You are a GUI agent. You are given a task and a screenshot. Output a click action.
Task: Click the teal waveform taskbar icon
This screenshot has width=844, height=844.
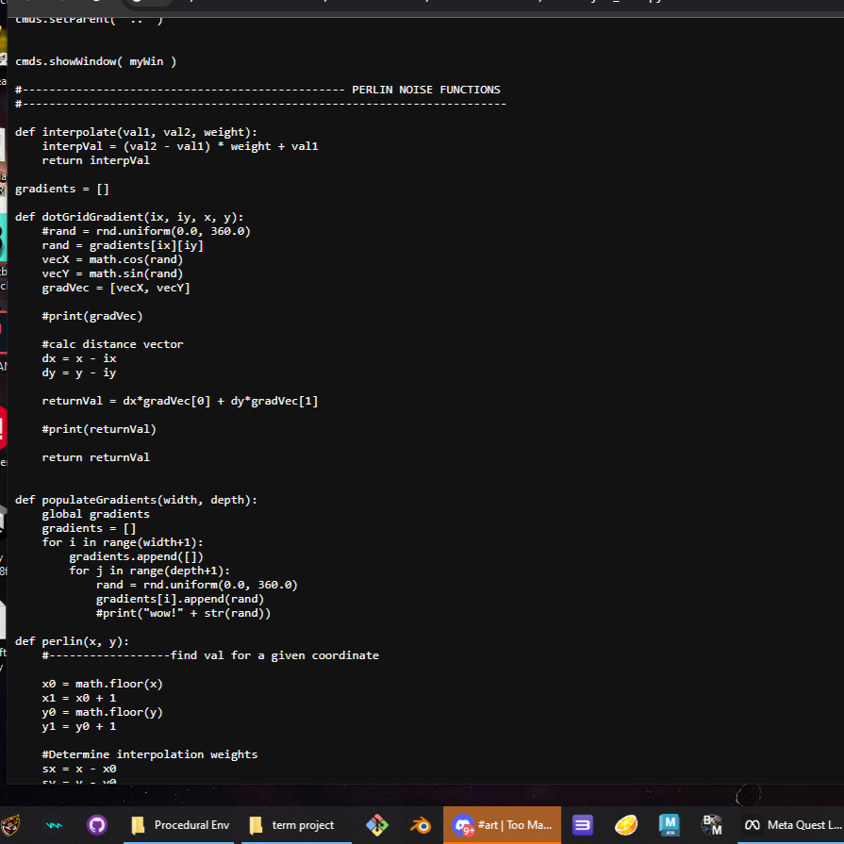(55, 825)
